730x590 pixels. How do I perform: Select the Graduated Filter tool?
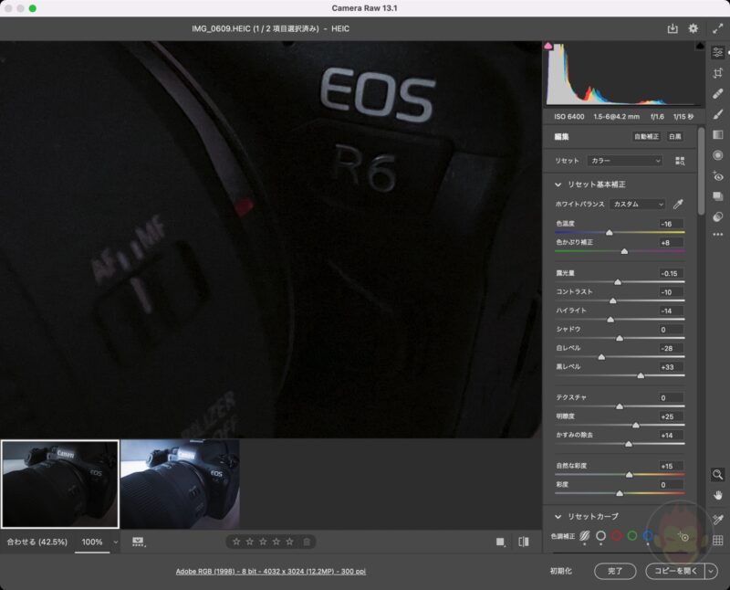[717, 134]
